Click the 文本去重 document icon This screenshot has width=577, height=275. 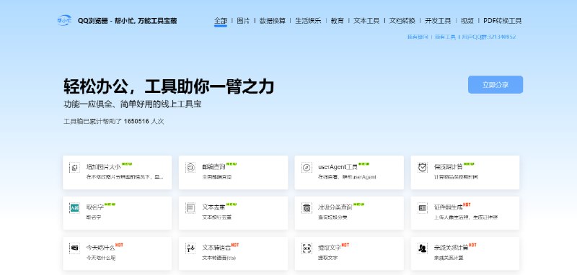coord(190,208)
